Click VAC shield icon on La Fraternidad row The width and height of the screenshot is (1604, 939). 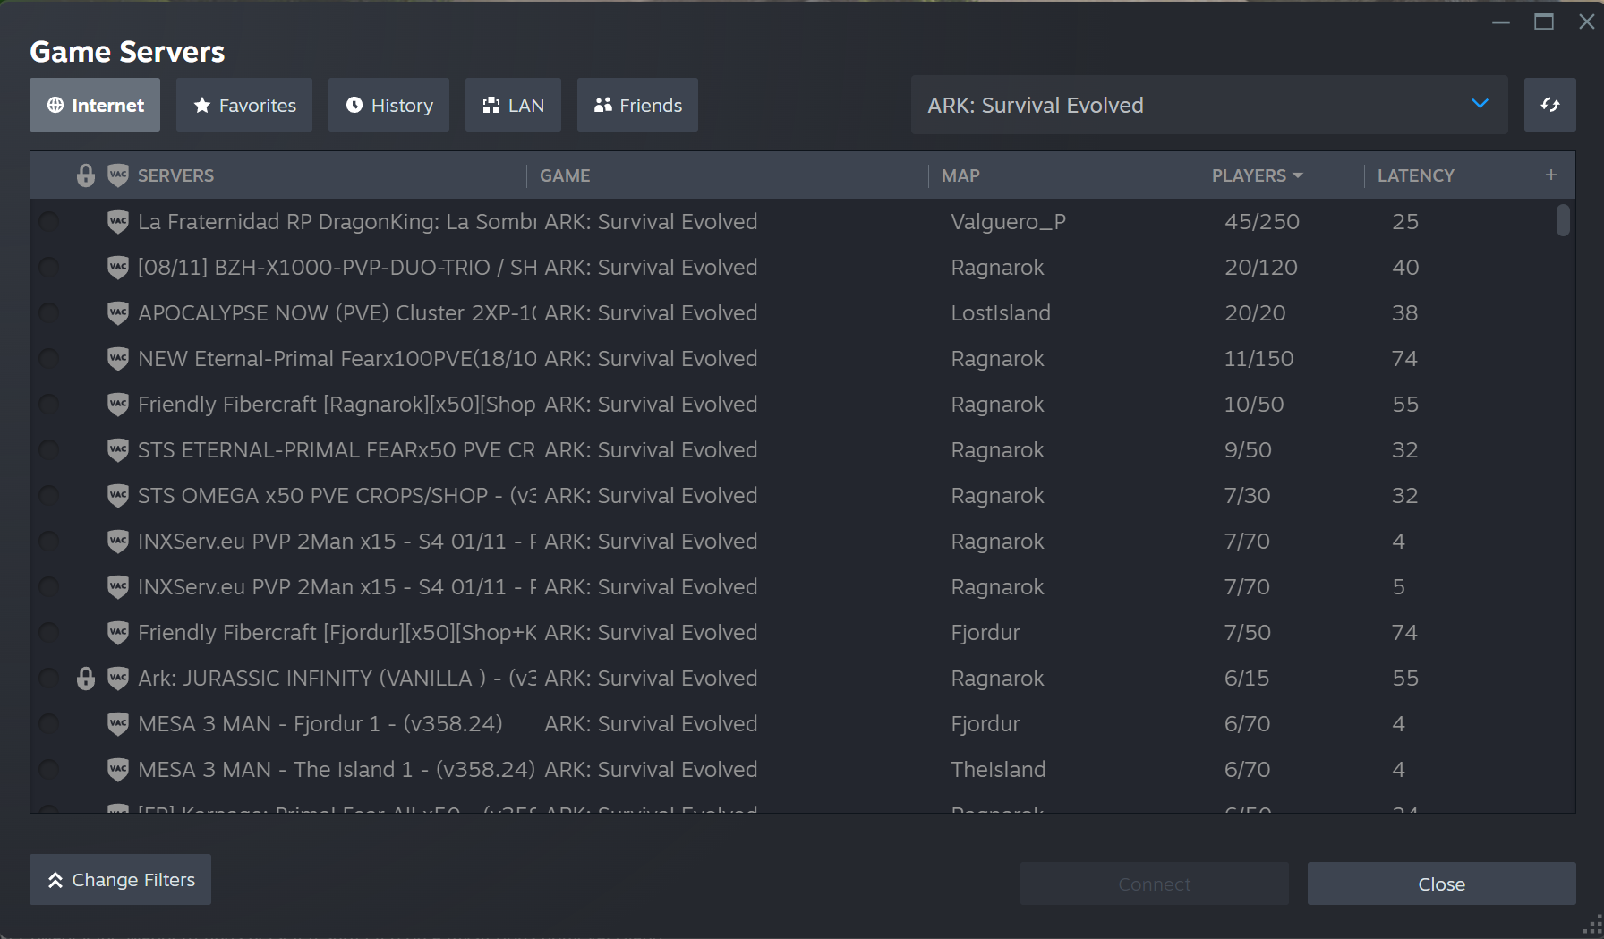(x=118, y=222)
